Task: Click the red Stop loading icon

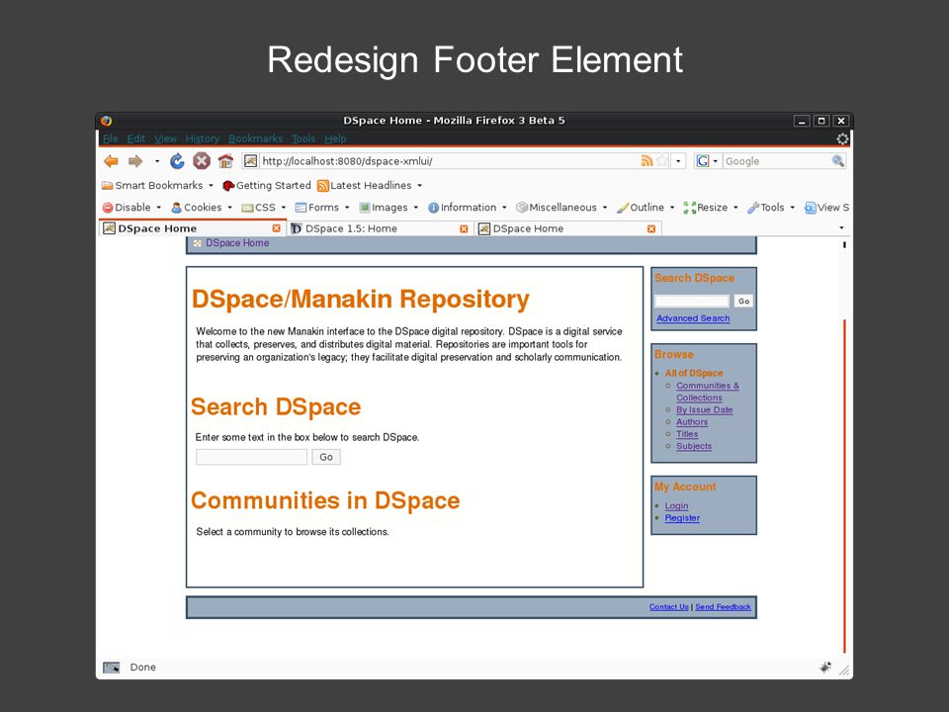Action: point(202,161)
